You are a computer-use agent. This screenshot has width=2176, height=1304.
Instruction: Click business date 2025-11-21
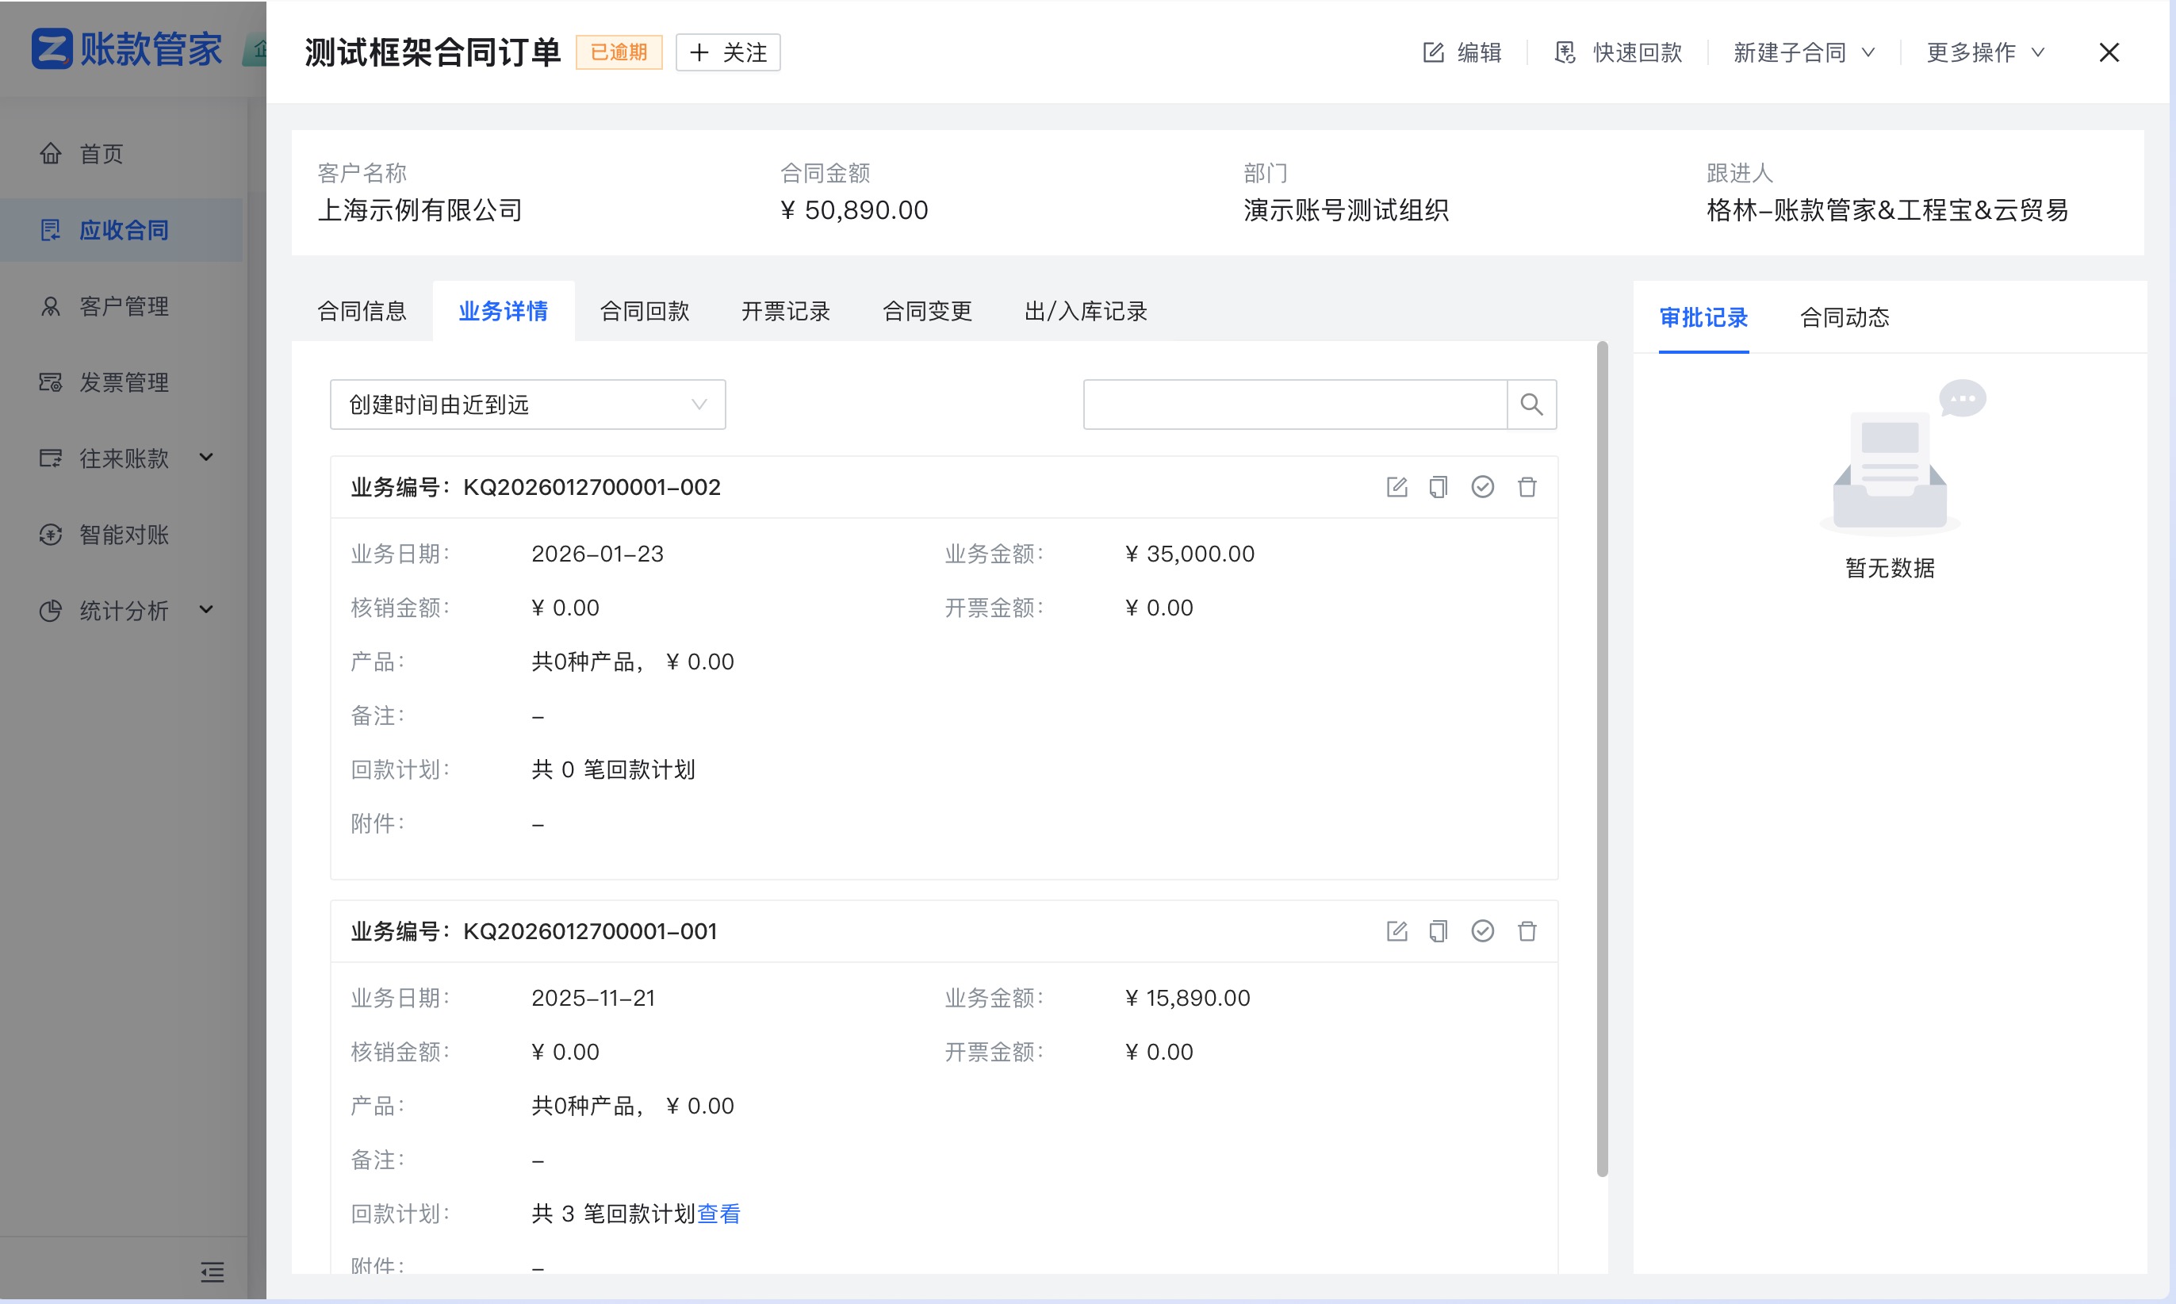[x=593, y=998]
